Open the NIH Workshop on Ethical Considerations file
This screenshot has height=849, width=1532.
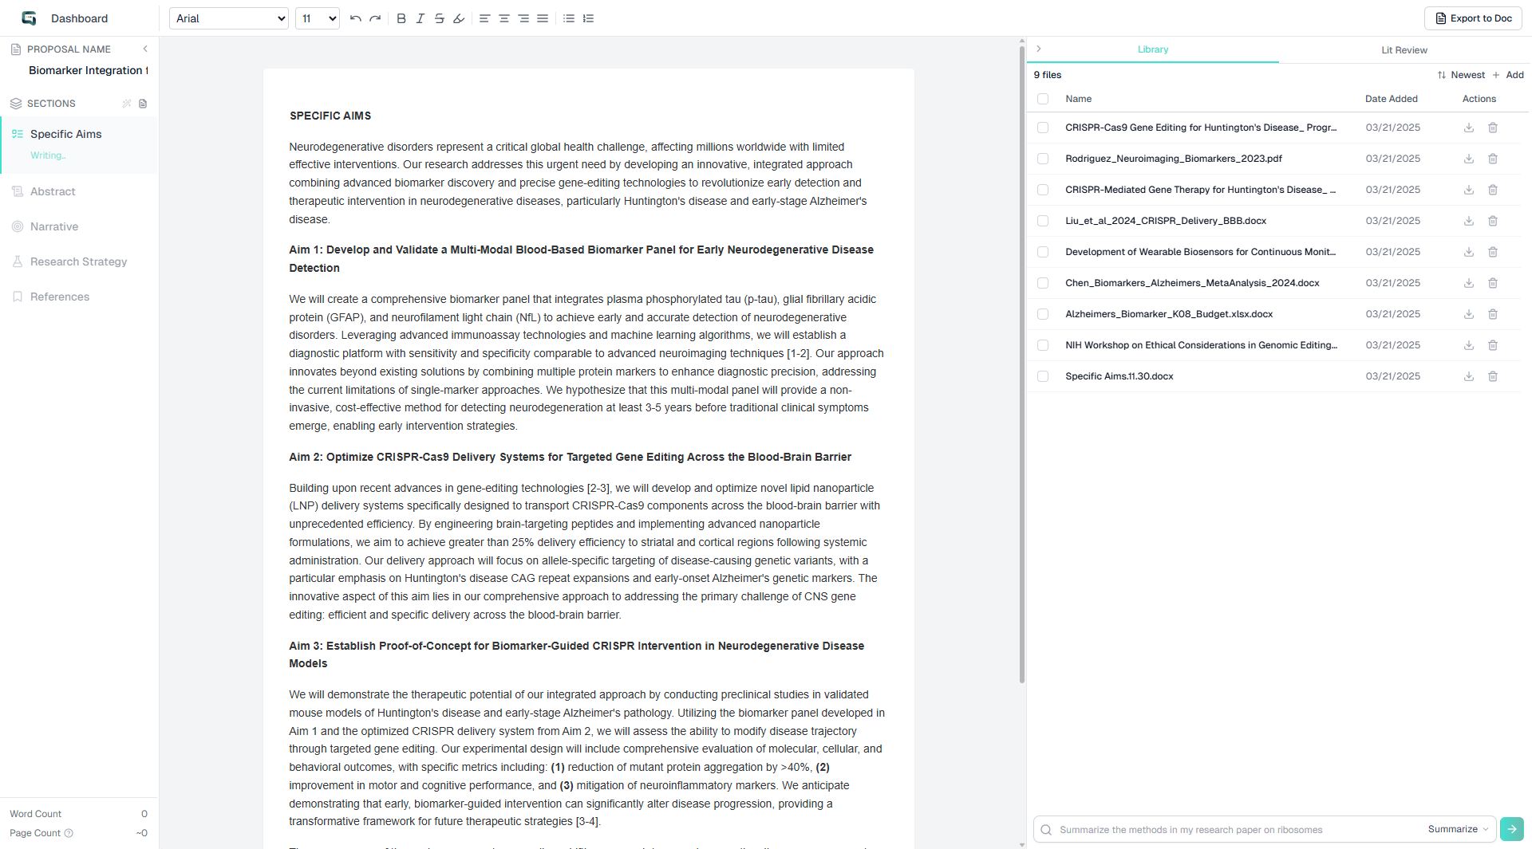click(1201, 345)
